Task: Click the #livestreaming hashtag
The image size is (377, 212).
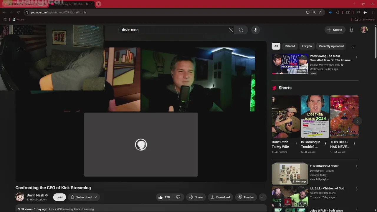Action: click(x=84, y=209)
